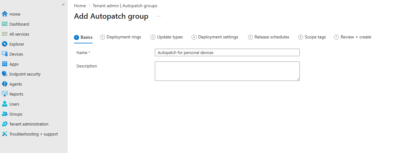Open the Deployment settings step

click(x=215, y=37)
